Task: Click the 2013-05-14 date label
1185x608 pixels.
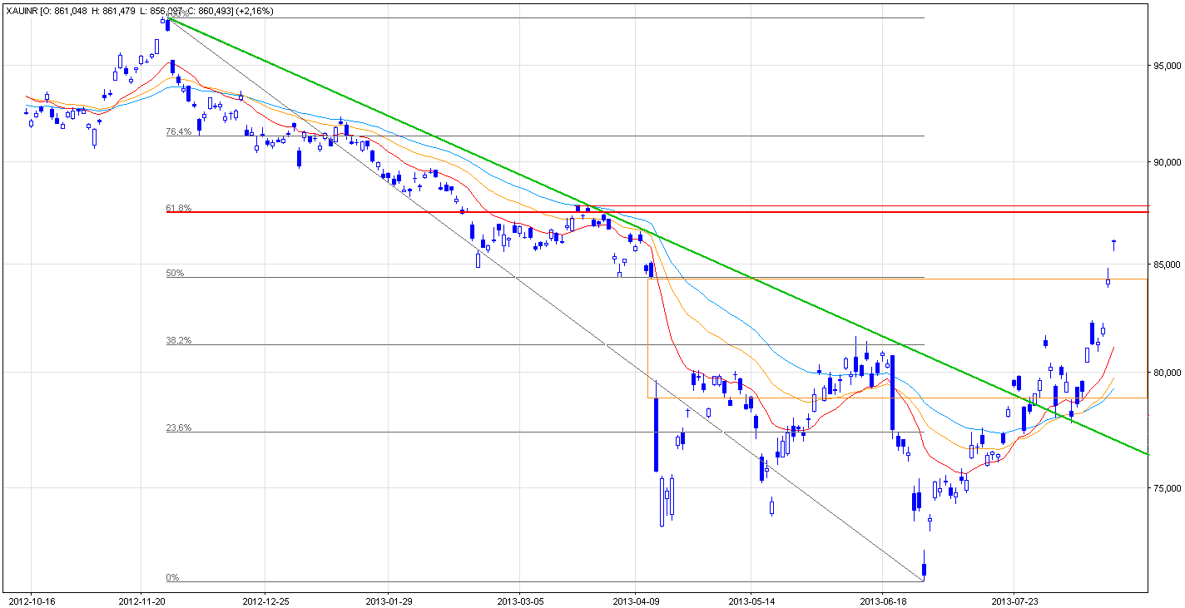Action: 751,600
